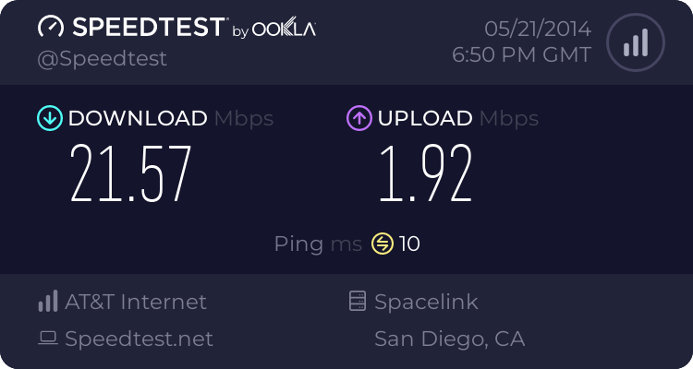Click the San Diego, CA location

pyautogui.click(x=449, y=339)
